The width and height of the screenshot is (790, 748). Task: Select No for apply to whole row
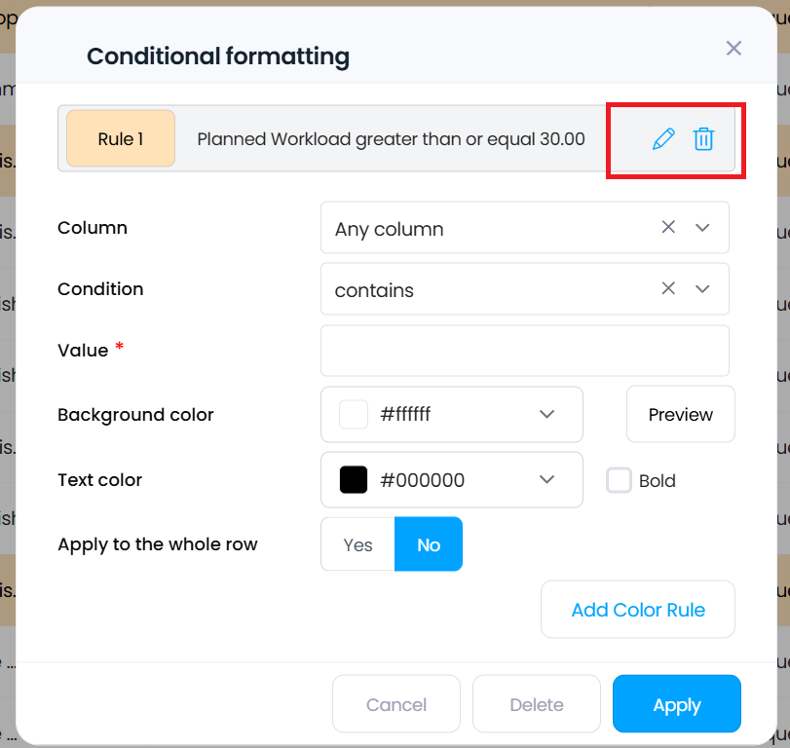pos(429,544)
